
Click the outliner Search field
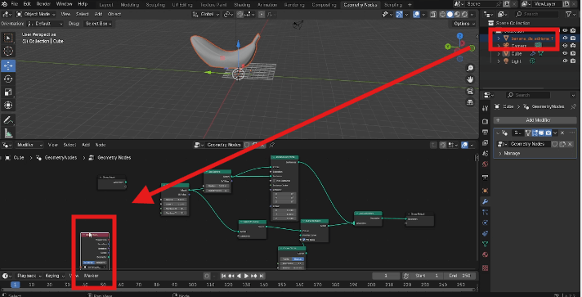536,14
